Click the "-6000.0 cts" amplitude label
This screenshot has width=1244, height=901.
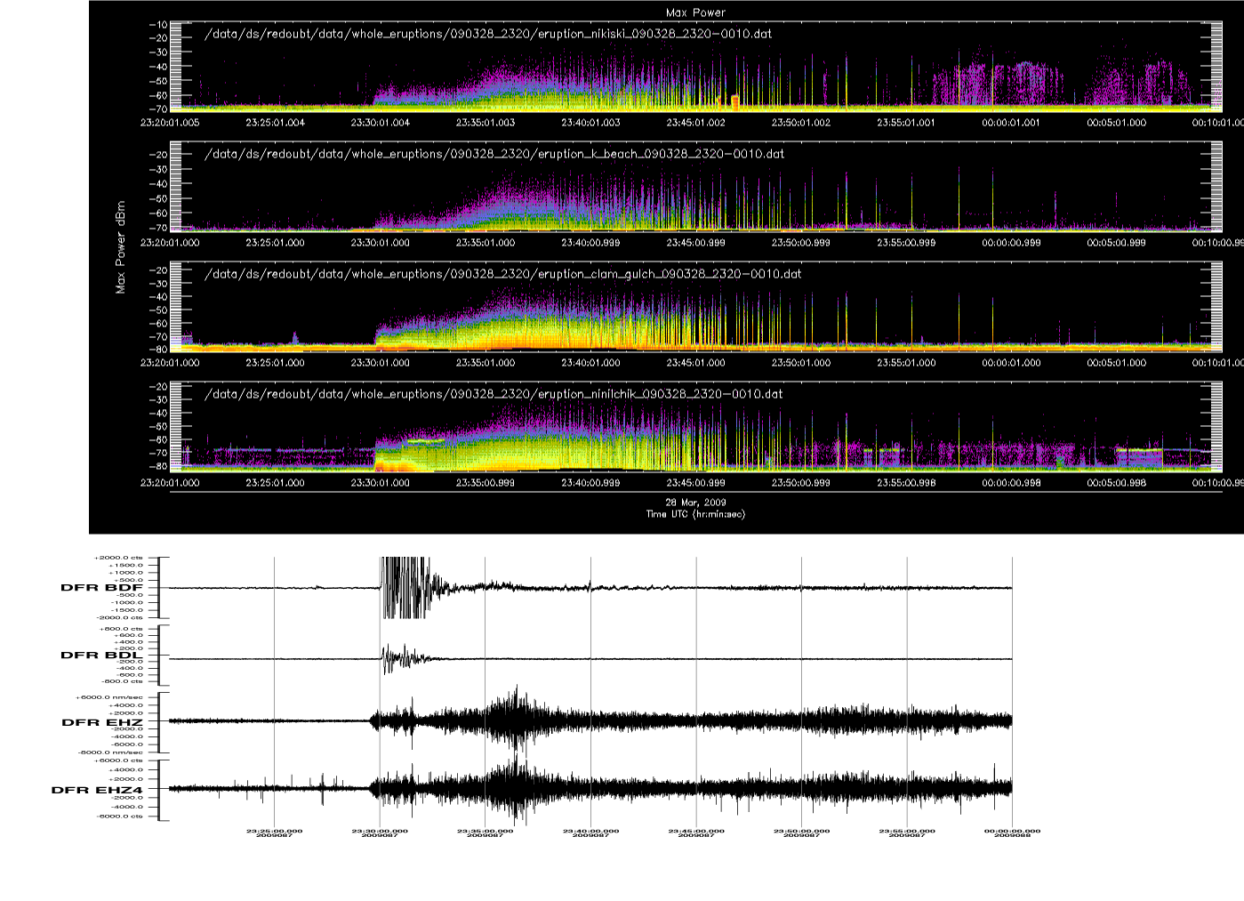[120, 817]
